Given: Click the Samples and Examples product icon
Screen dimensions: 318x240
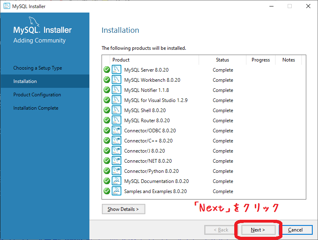Looking at the screenshot, I should (117, 191).
